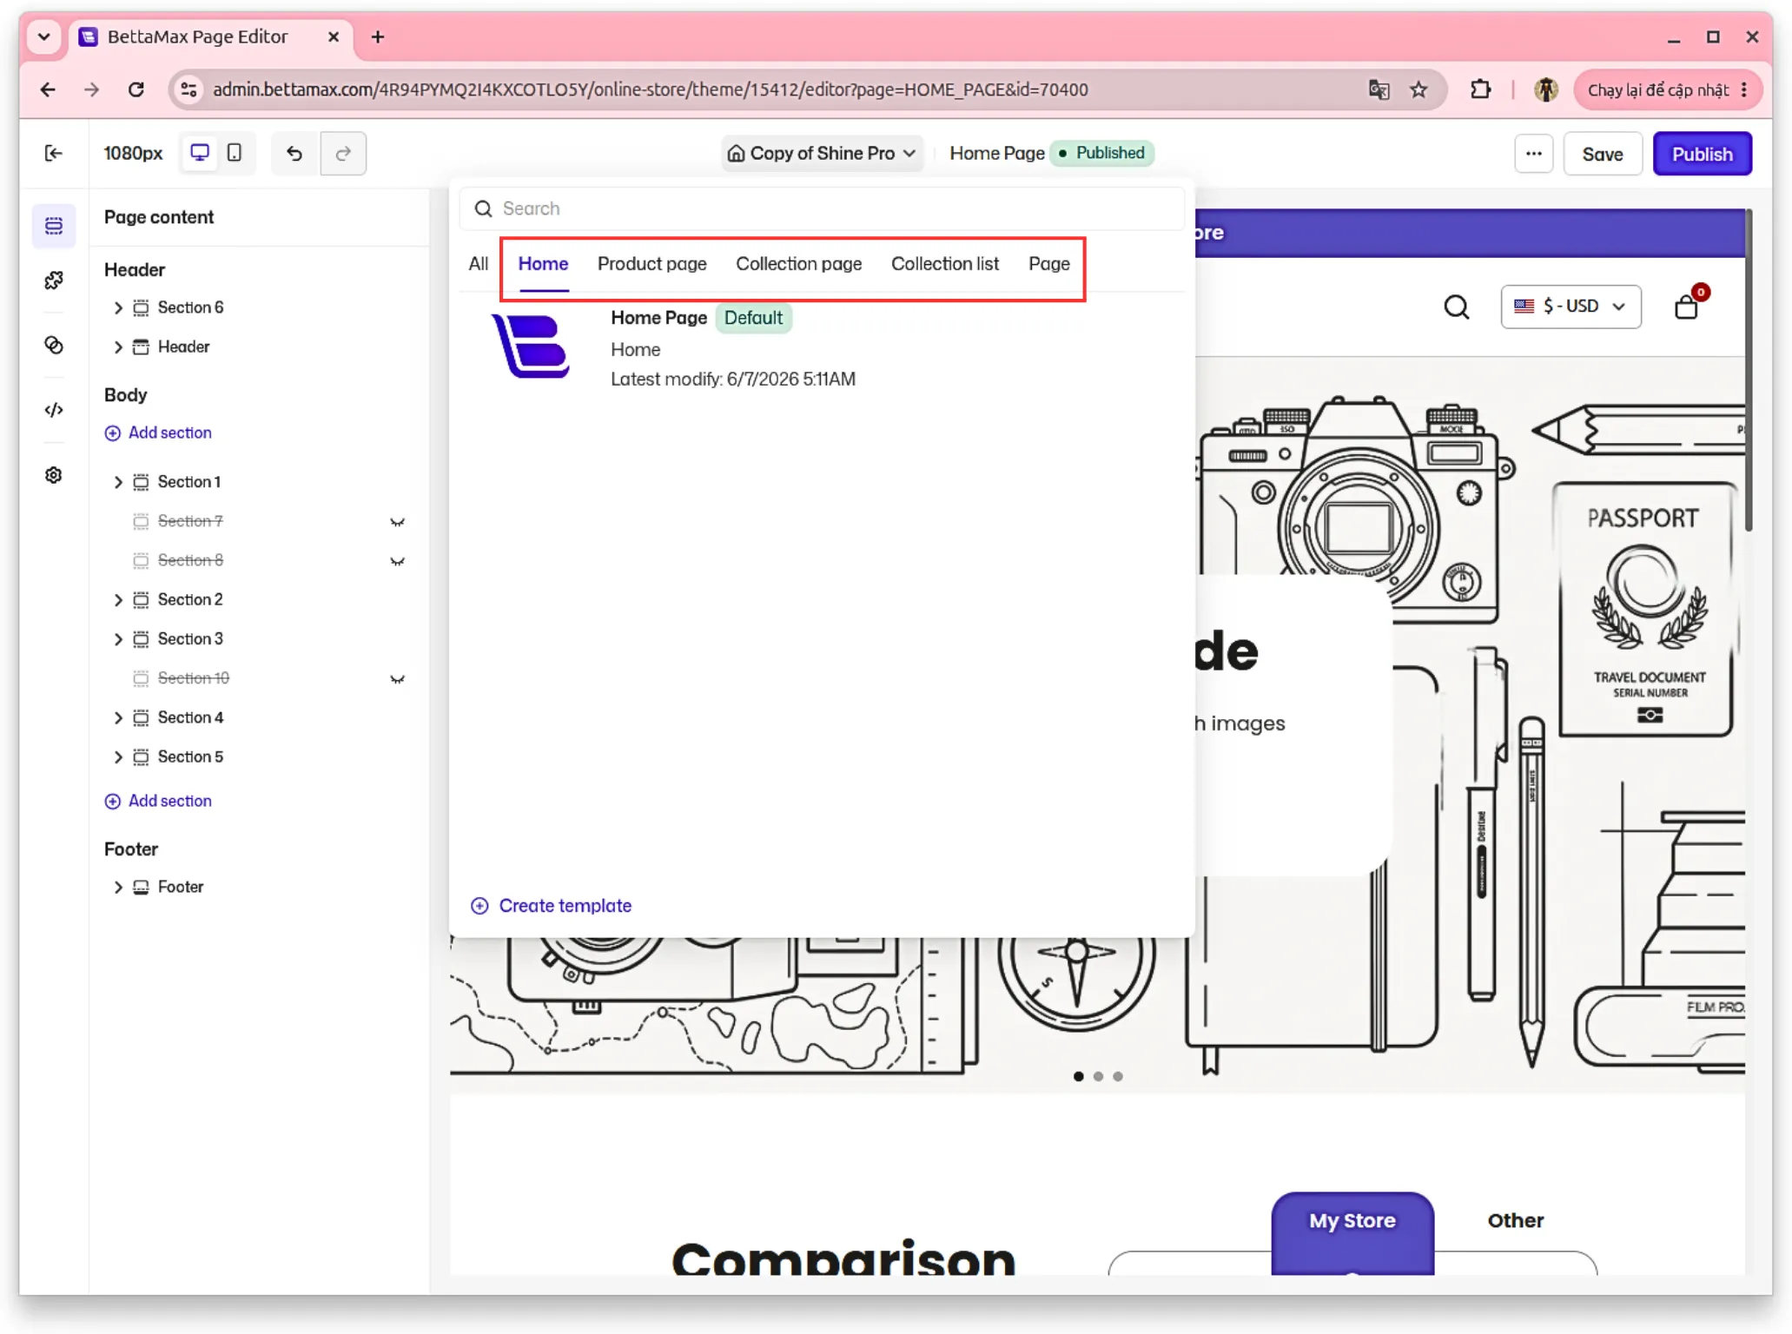Screen dimensions: 1792x1334
Task: Expand the Header tree item
Action: 118,347
